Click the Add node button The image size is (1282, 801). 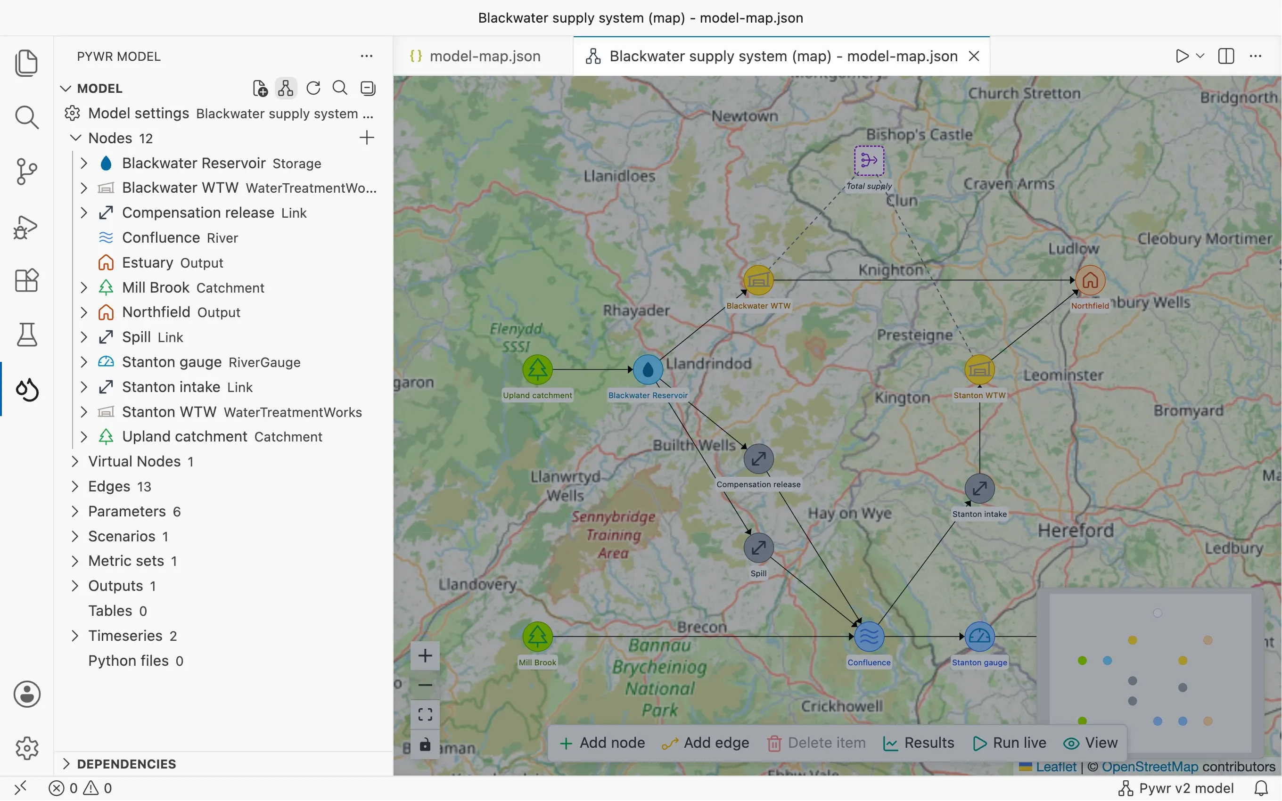coord(602,743)
